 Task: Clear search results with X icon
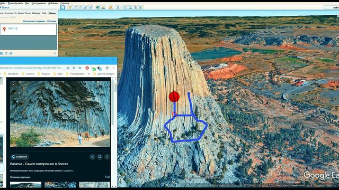click(x=55, y=53)
